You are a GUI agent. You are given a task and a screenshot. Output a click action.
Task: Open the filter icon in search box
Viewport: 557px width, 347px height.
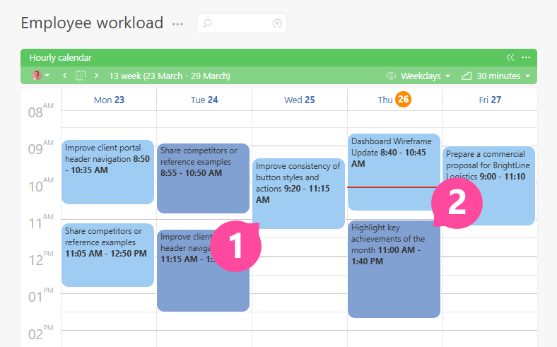[277, 23]
